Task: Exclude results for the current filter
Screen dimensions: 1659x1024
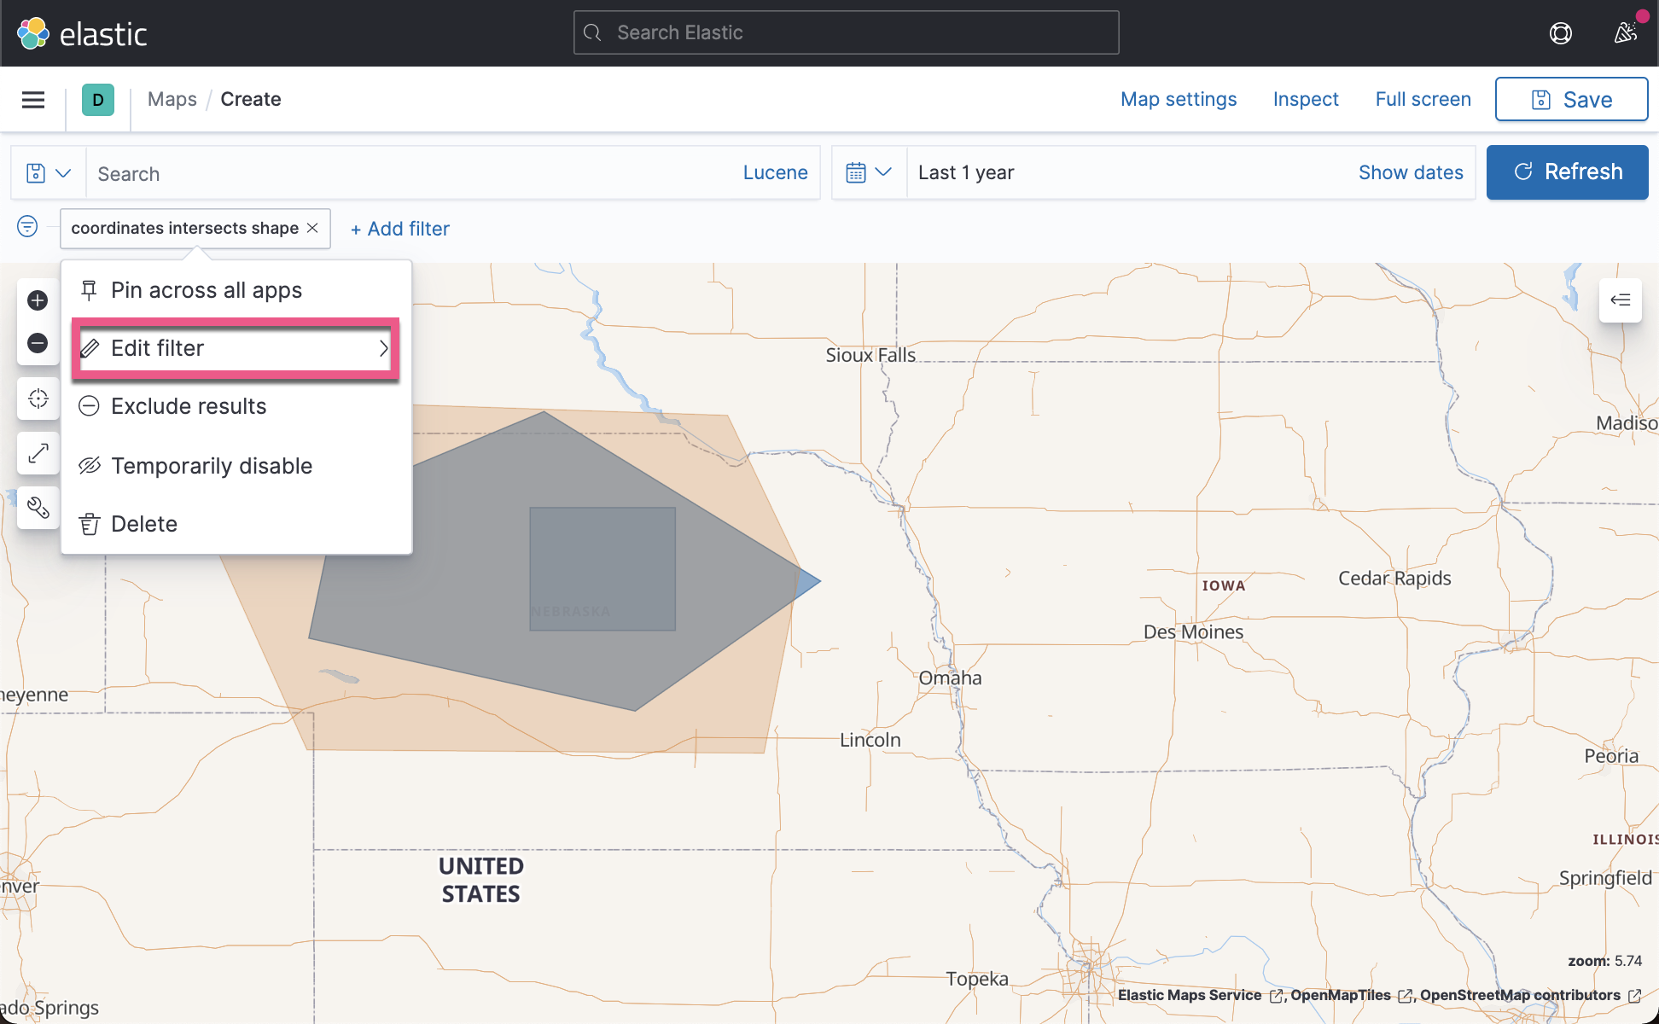Action: pos(189,406)
